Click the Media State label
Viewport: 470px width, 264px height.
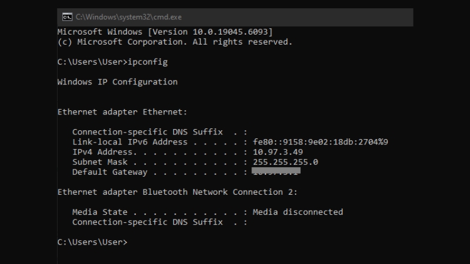click(100, 212)
